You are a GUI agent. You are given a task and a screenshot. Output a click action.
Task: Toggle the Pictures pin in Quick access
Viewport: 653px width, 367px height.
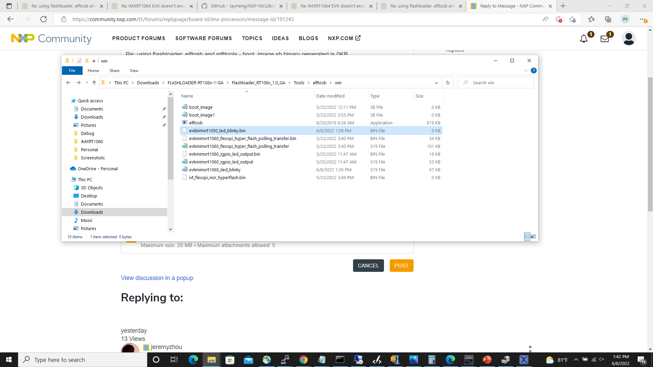click(x=164, y=125)
